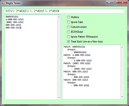This screenshot has width=129, height=106.
Task: Click input line 800.555.1212
Action: (x=13, y=25)
